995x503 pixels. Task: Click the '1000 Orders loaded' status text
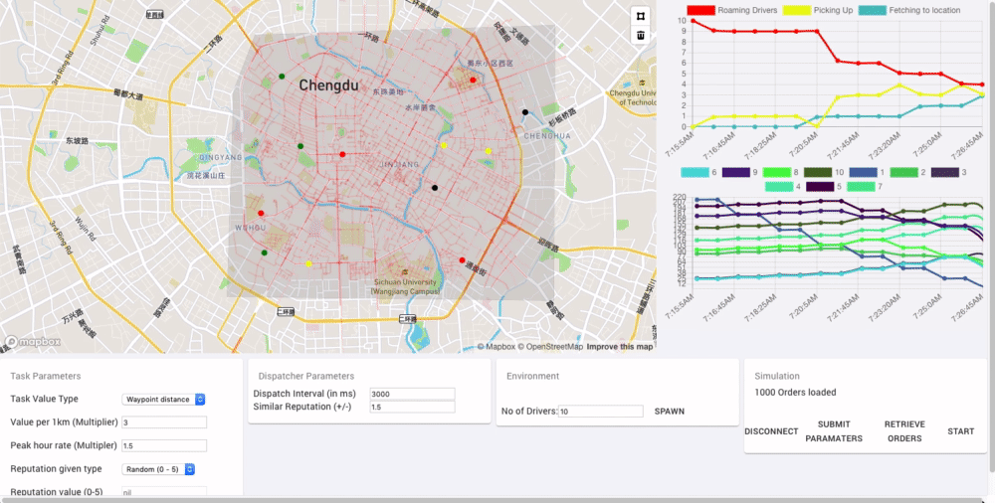(x=795, y=393)
